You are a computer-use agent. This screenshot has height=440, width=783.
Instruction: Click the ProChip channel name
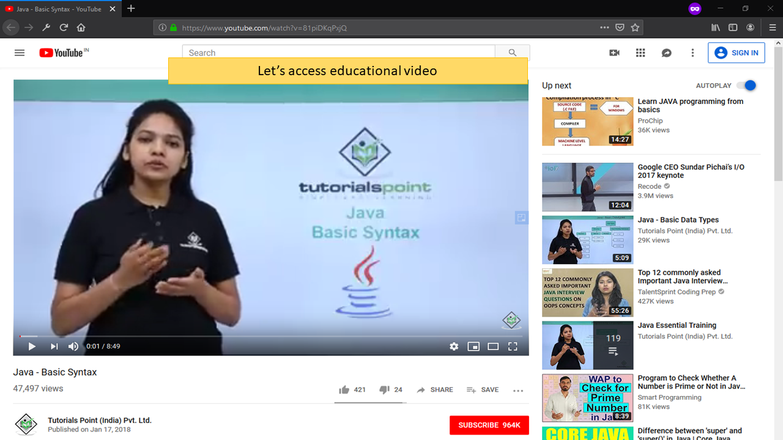click(x=650, y=121)
